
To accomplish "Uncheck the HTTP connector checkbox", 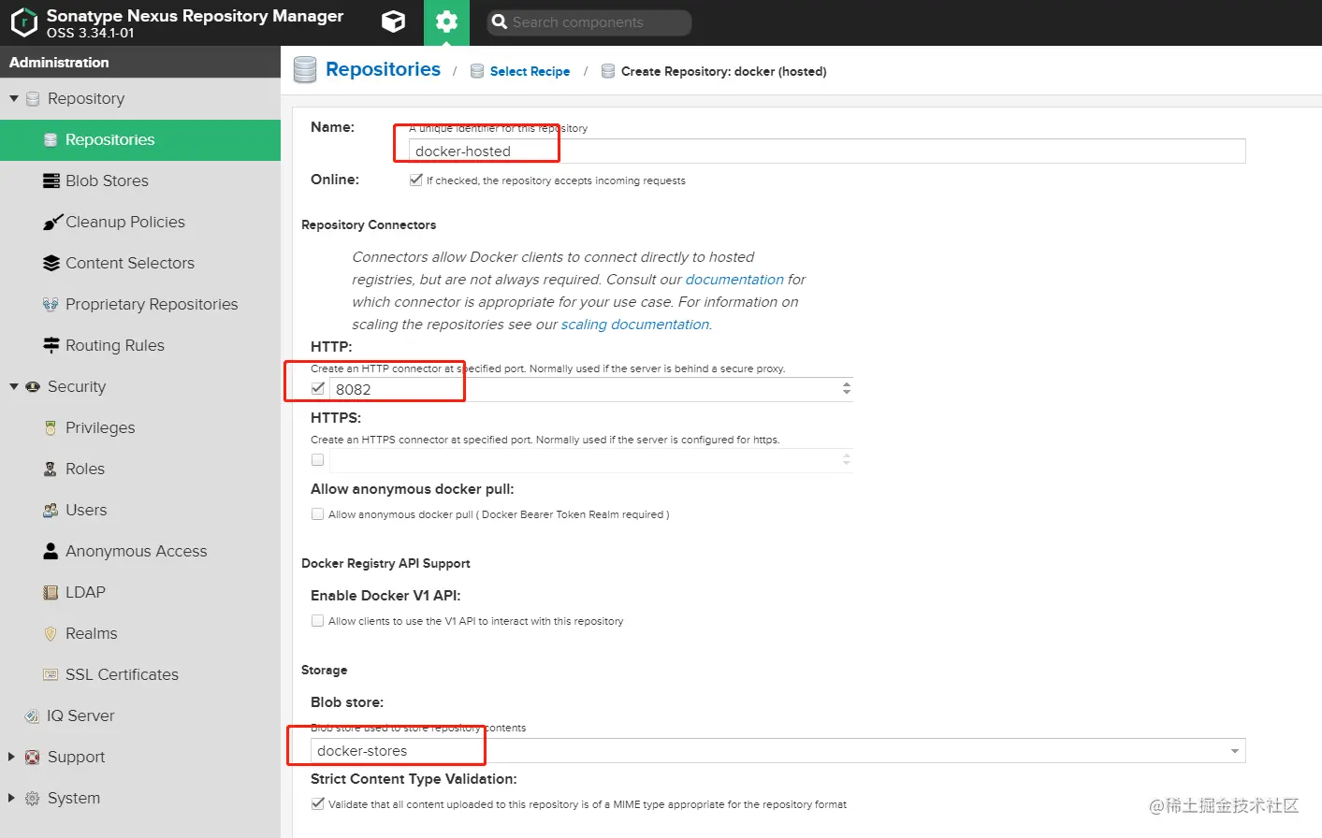I will (x=318, y=389).
